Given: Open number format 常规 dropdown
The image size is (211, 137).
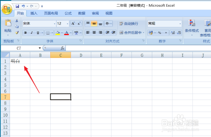Looking at the screenshot, I should pyautogui.click(x=180, y=24).
